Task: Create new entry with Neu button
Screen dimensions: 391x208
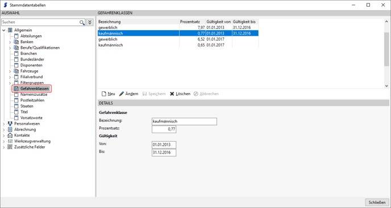Action: 108,94
